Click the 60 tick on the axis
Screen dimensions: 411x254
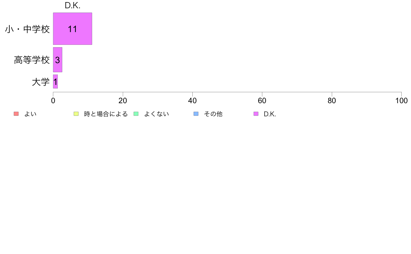262,101
